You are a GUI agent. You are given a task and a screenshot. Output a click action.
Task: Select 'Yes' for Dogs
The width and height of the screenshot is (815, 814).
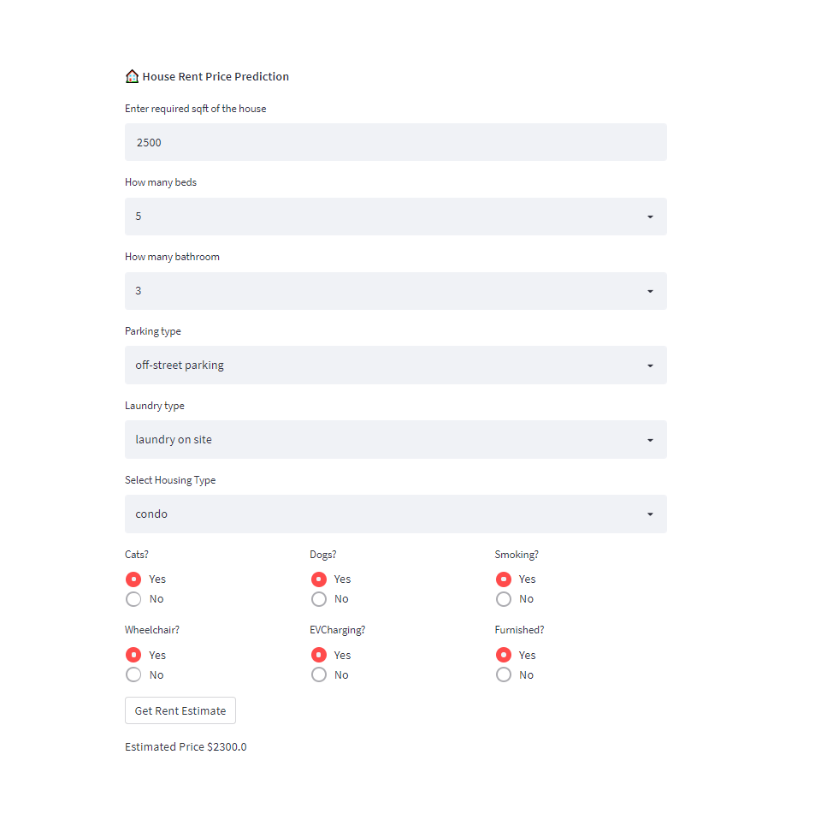click(x=318, y=579)
